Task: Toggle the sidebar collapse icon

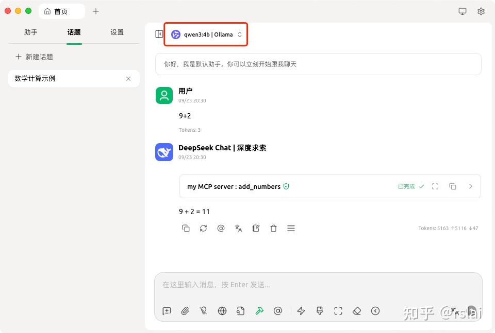Action: (159, 34)
